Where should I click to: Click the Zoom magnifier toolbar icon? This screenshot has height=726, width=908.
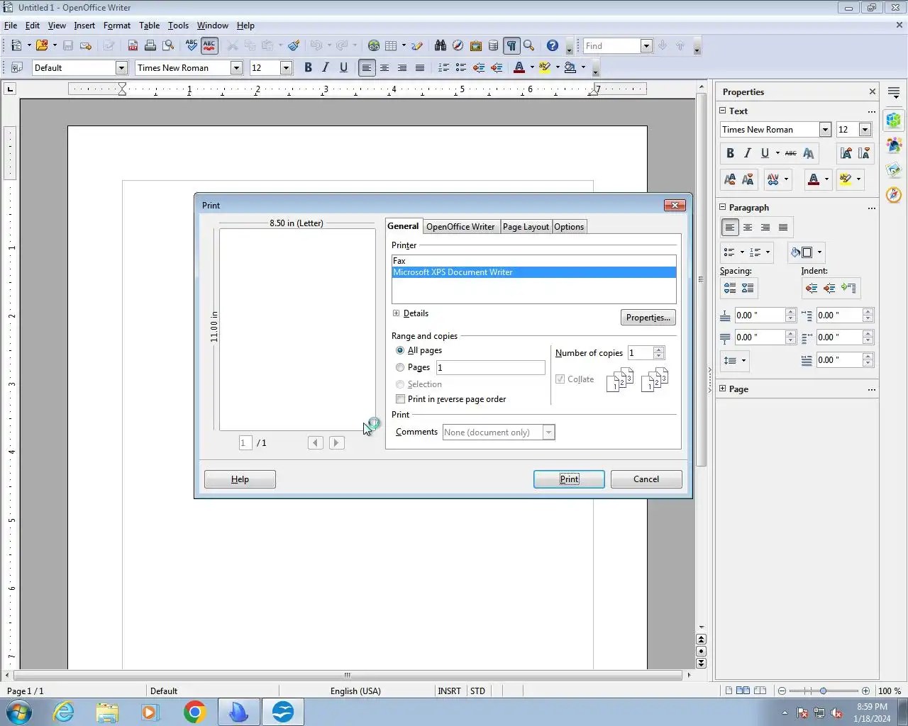pos(529,45)
